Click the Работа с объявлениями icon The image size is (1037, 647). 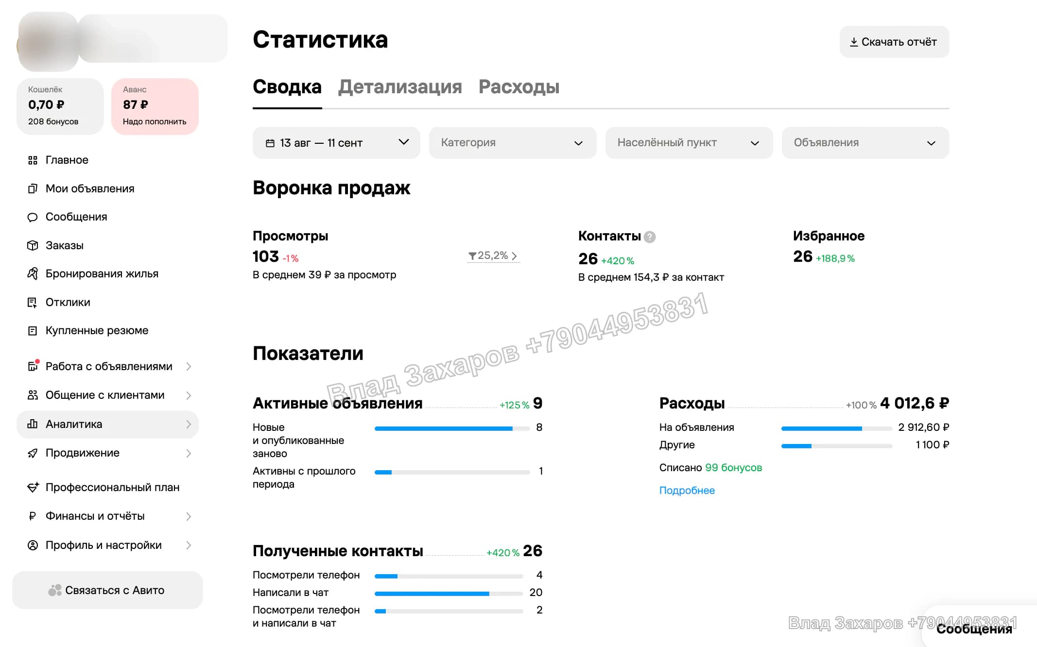(x=33, y=366)
